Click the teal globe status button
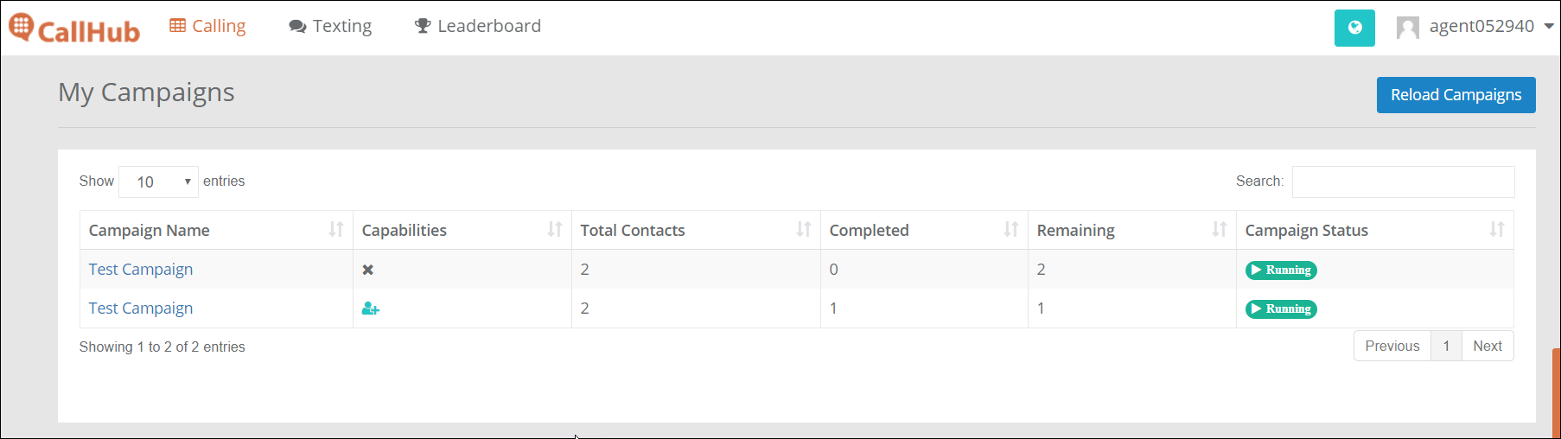Image resolution: width=1561 pixels, height=439 pixels. (1354, 28)
